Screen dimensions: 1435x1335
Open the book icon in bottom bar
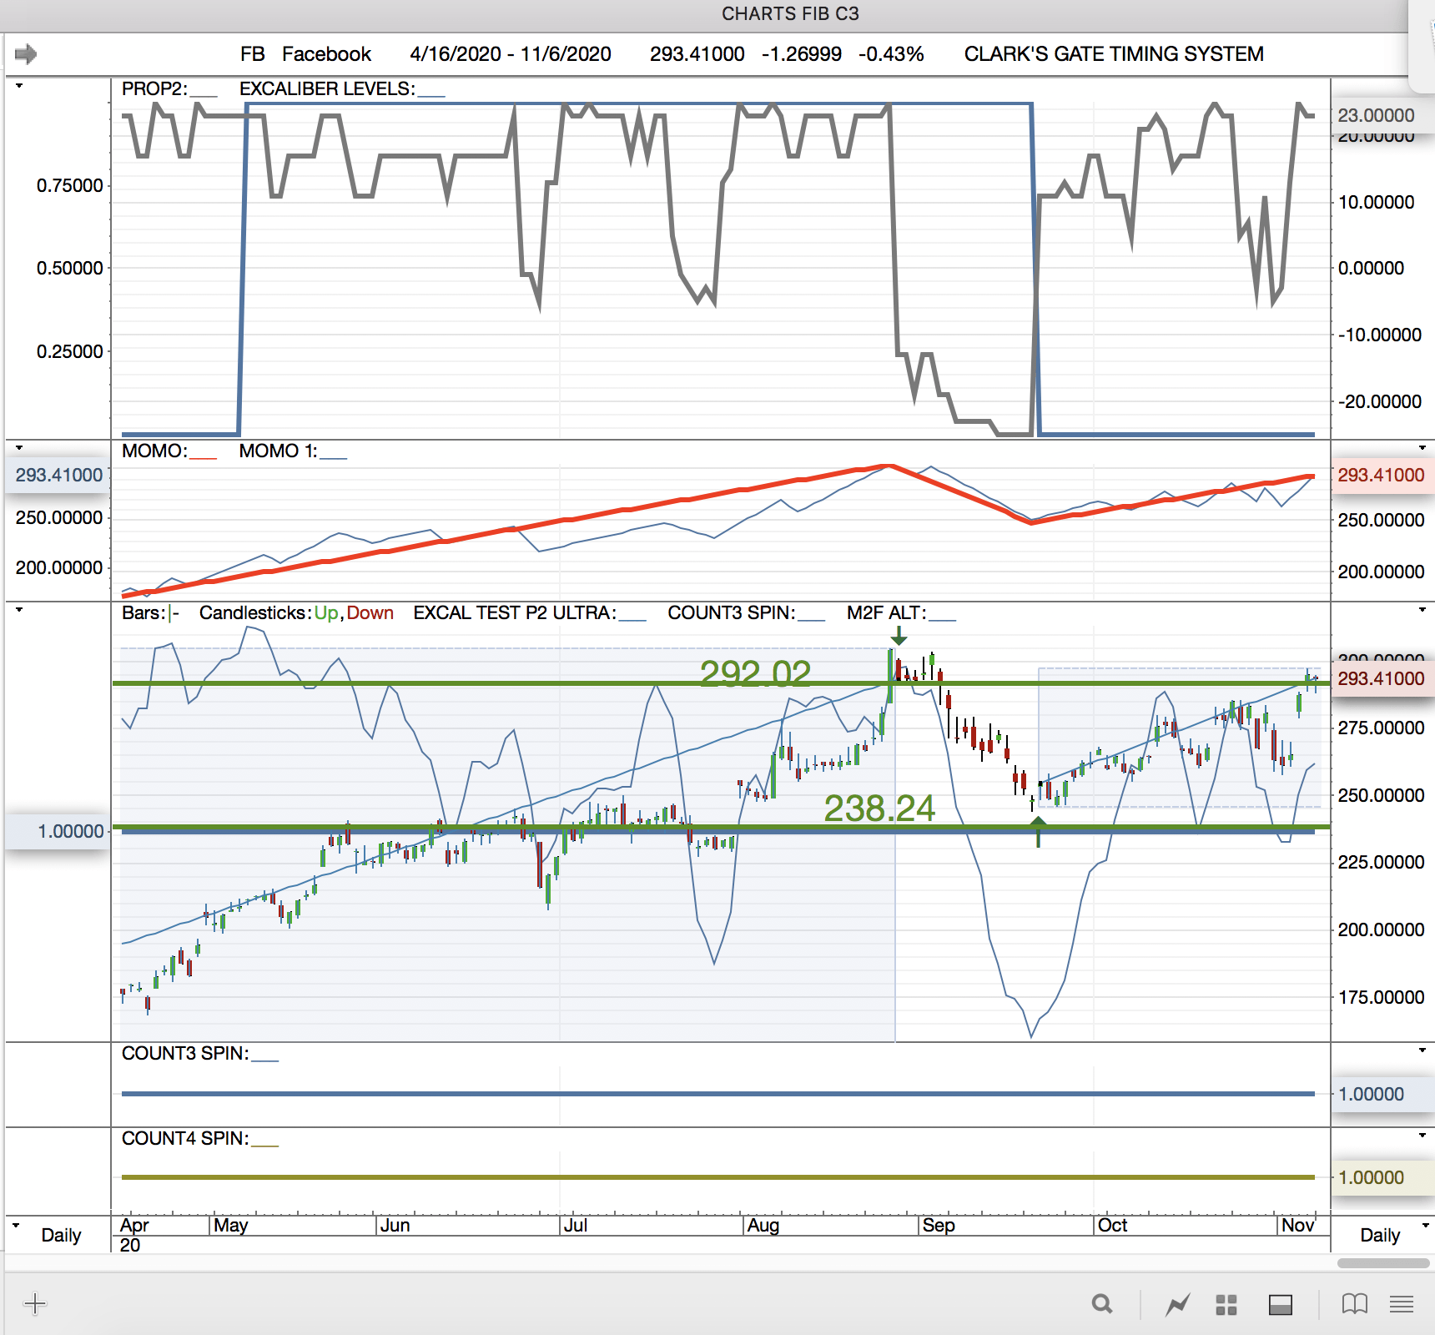[1355, 1303]
